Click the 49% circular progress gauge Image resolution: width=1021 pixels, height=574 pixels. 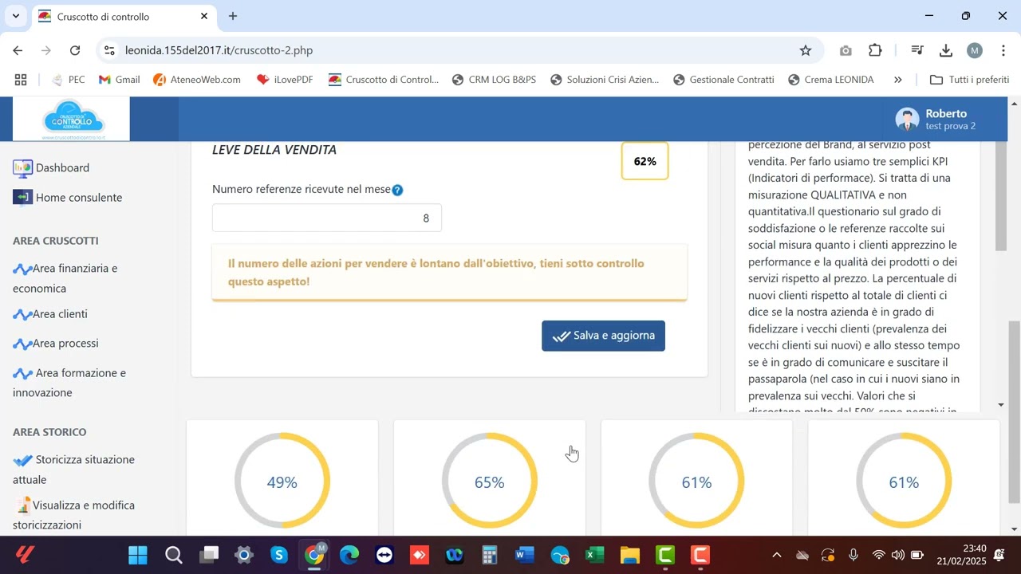282,481
